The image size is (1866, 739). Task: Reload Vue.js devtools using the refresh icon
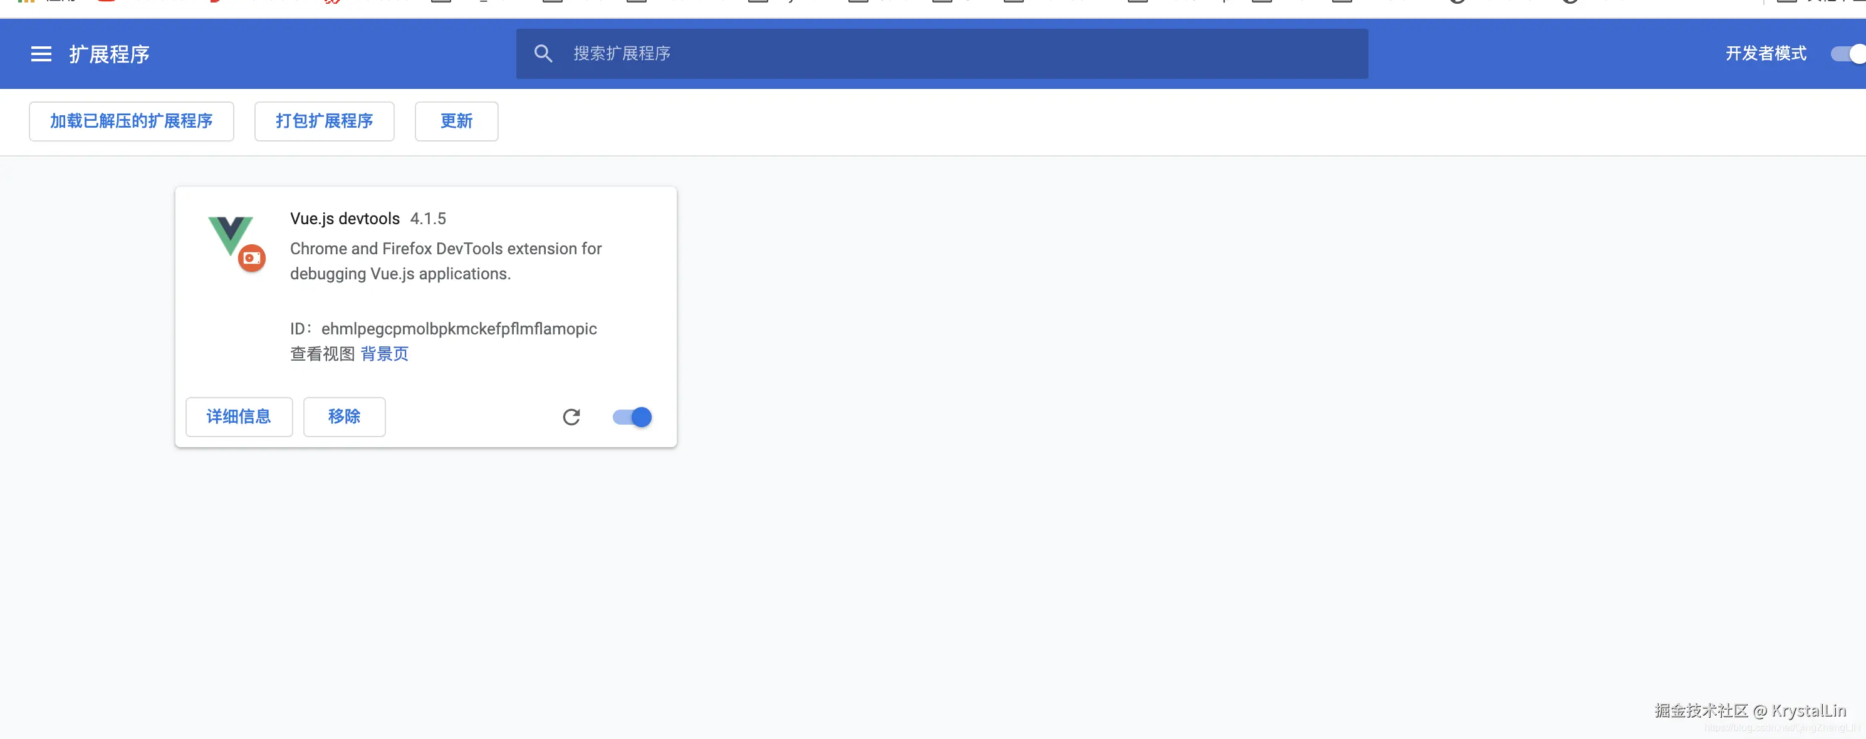pyautogui.click(x=571, y=417)
